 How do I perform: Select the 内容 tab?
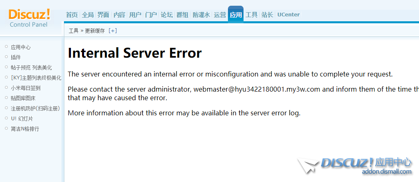(x=119, y=15)
